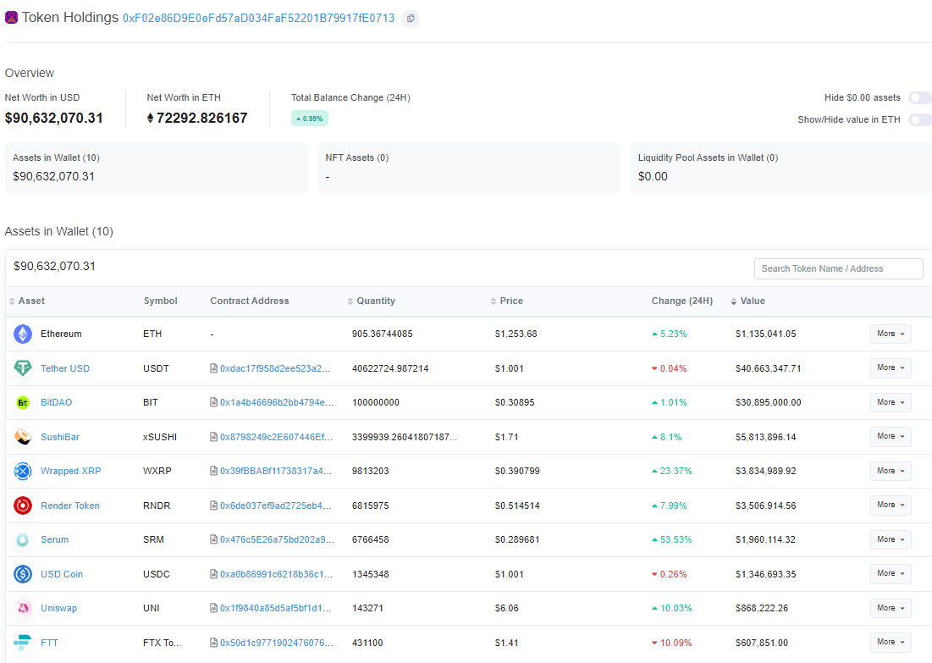Click the Serum token logo
Image resolution: width=932 pixels, height=663 pixels.
click(23, 540)
